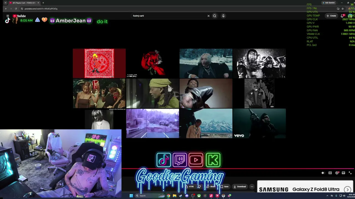Go forward in browser history
The image size is (355, 199).
pyautogui.click(x=11, y=9)
